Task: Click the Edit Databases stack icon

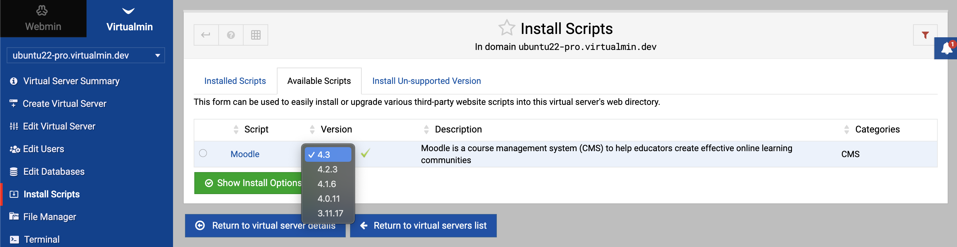Action: click(14, 171)
